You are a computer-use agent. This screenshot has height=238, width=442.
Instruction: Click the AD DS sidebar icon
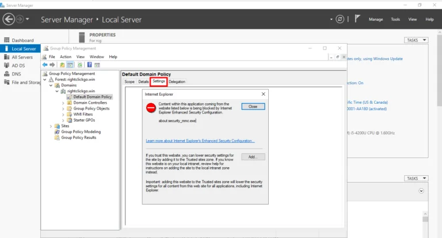tap(7, 65)
